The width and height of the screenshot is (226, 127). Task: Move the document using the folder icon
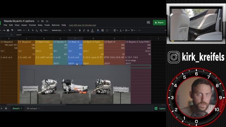42,21
